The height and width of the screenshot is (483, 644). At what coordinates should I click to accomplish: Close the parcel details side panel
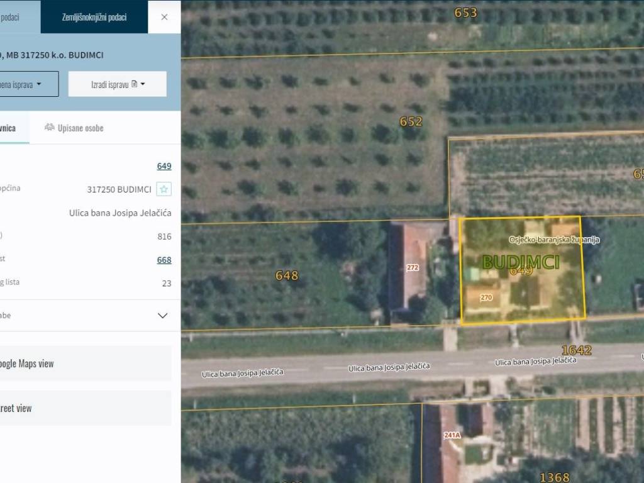[164, 17]
